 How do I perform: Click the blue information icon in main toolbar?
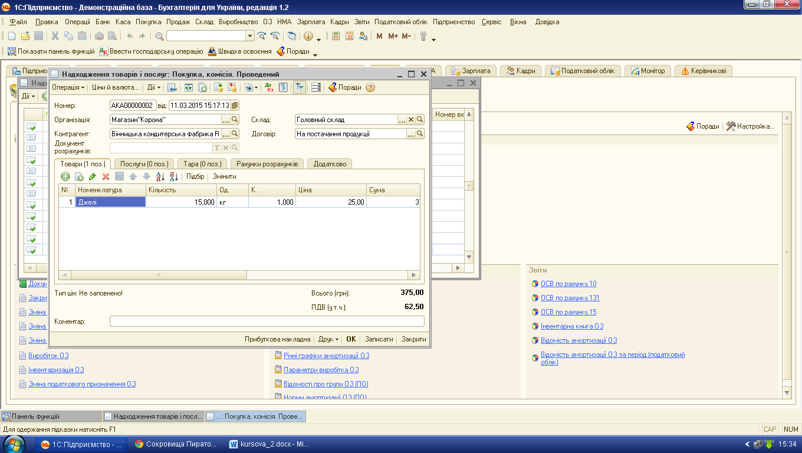click(x=308, y=36)
